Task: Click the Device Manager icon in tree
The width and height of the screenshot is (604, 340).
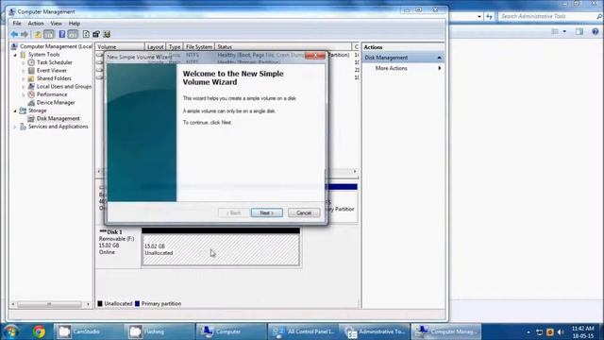Action: pos(31,103)
